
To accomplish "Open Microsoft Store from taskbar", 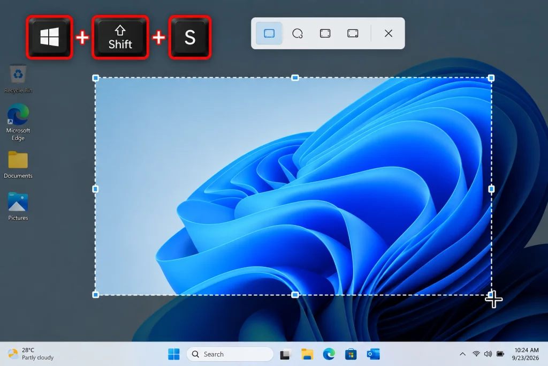I will tap(351, 354).
